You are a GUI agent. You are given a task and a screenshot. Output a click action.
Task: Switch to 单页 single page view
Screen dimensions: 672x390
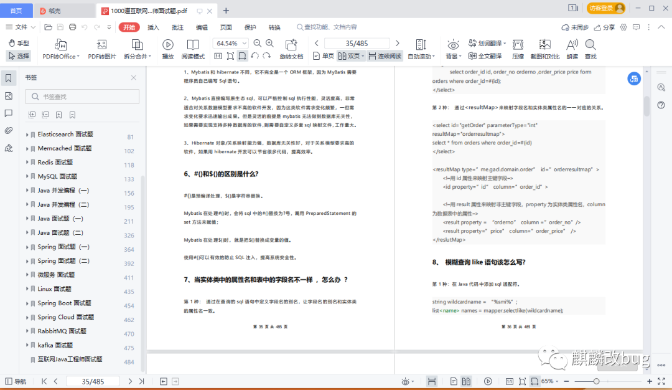click(323, 56)
